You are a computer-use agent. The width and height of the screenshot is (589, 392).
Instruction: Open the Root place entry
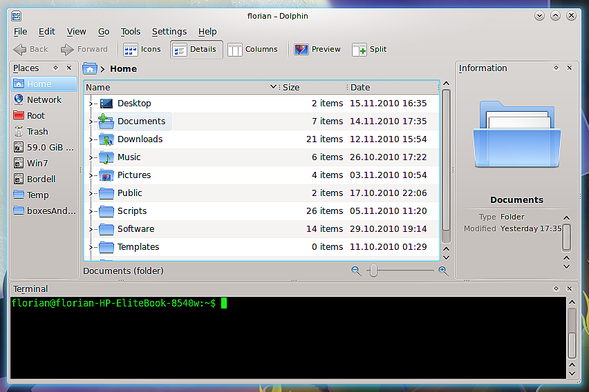coord(35,115)
